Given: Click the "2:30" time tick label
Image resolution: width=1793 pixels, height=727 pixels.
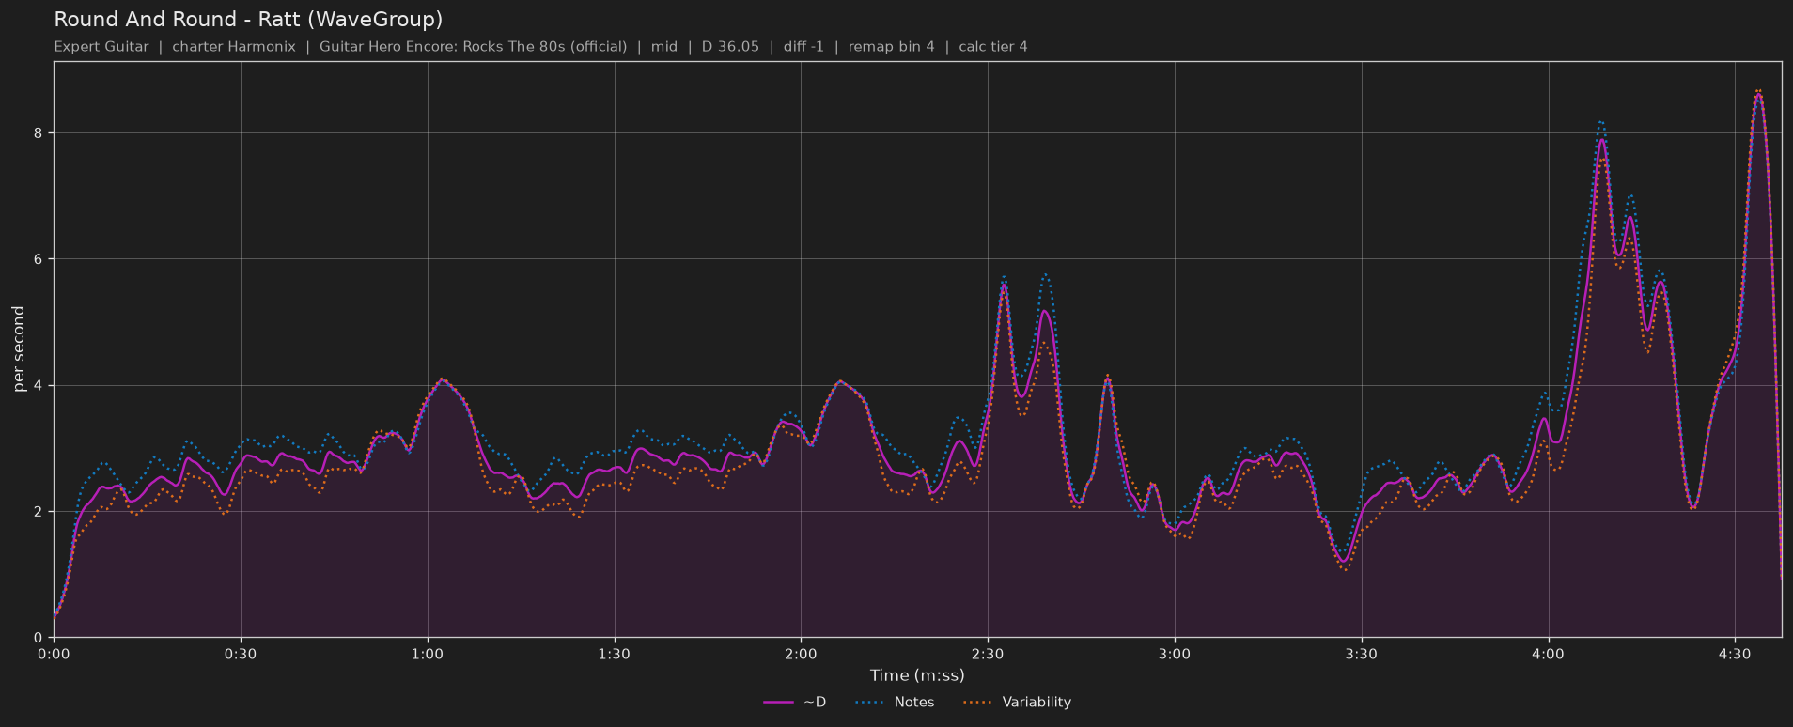Looking at the screenshot, I should click(x=988, y=654).
